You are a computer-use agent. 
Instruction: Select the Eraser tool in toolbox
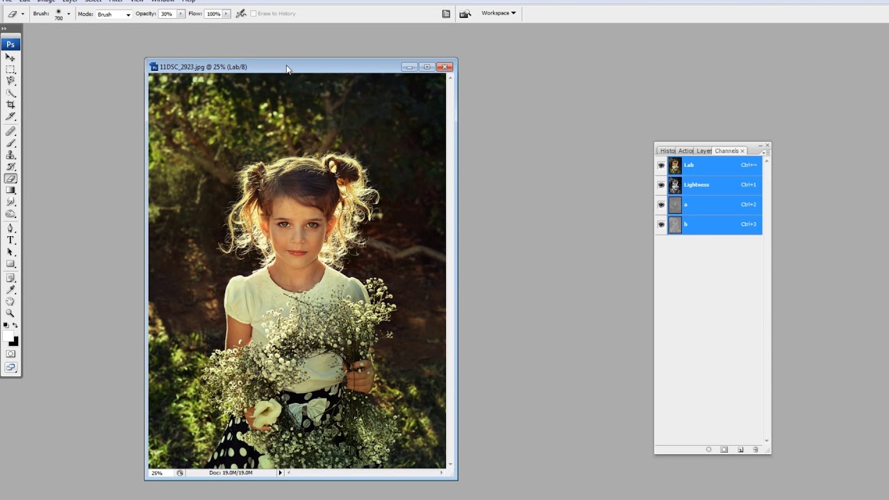point(10,178)
